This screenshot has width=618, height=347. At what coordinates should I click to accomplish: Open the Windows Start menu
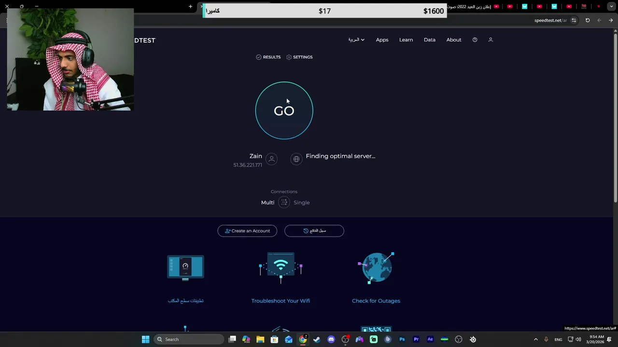(145, 339)
